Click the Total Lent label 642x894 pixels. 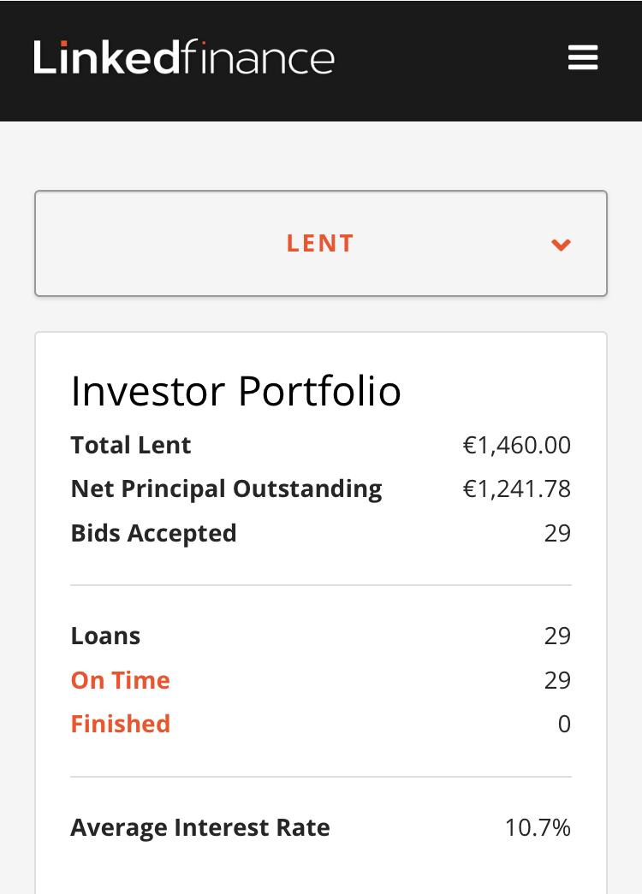pyautogui.click(x=131, y=445)
